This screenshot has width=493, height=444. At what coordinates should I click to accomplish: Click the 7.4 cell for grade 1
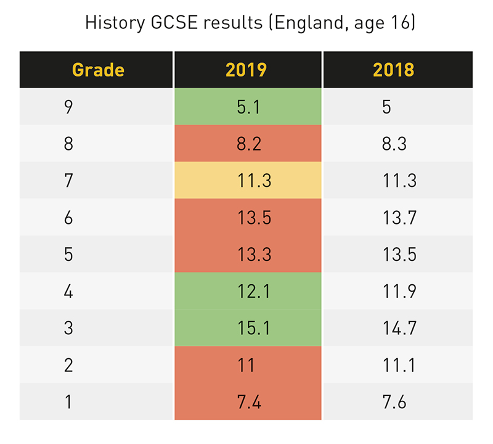point(248,401)
